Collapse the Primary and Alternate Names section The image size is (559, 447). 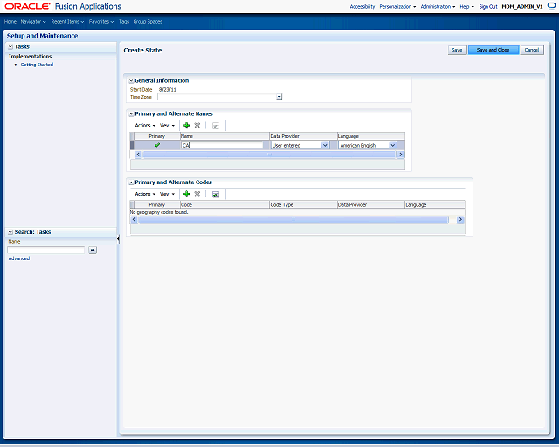131,114
